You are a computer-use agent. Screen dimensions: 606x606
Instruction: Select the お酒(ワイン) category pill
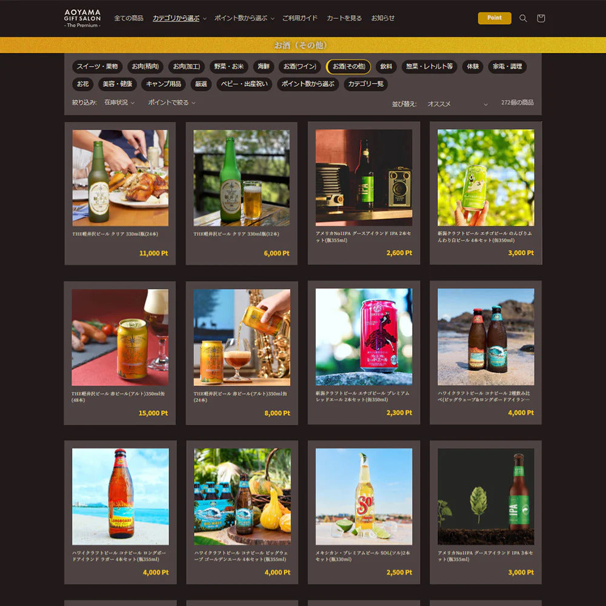pos(300,67)
